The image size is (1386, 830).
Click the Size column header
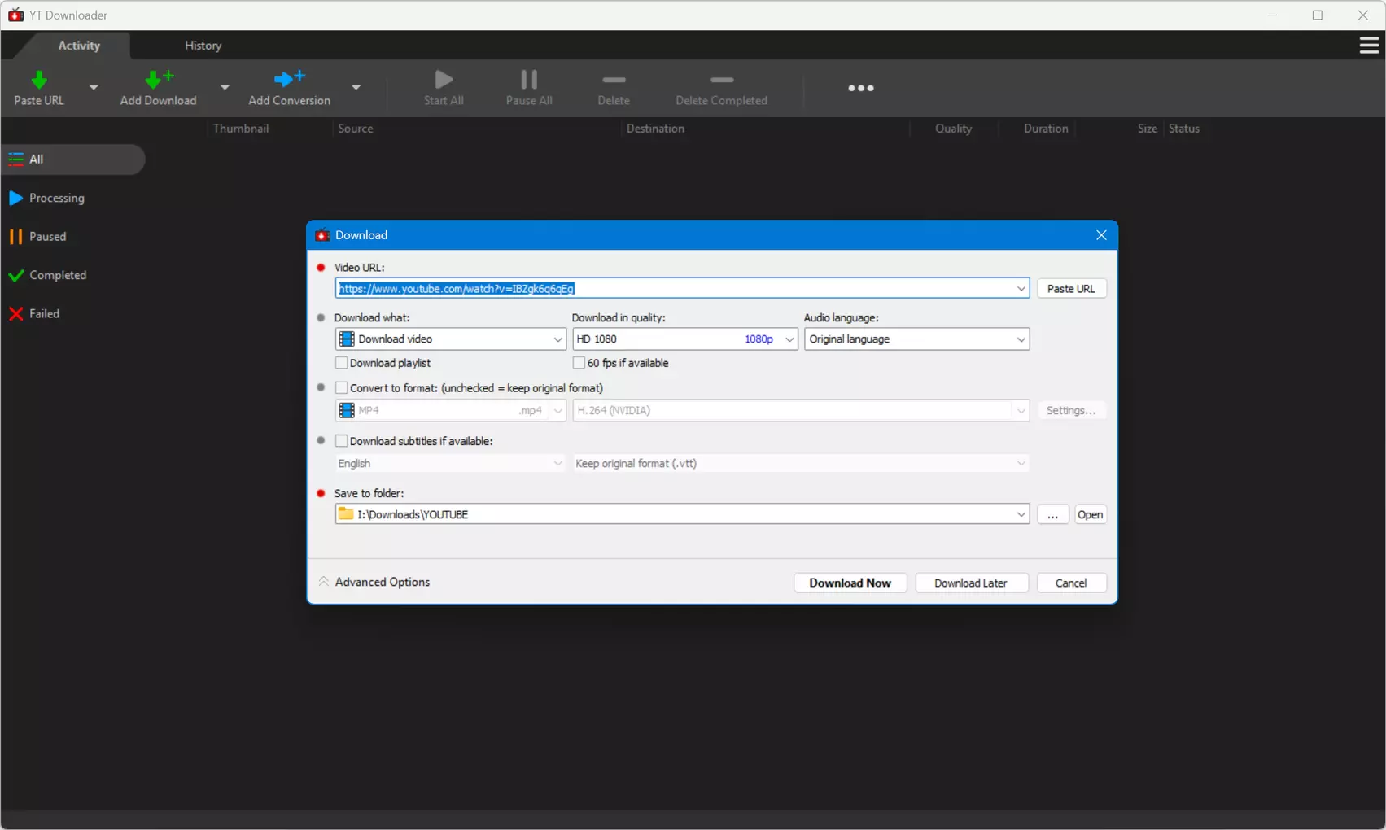point(1148,129)
